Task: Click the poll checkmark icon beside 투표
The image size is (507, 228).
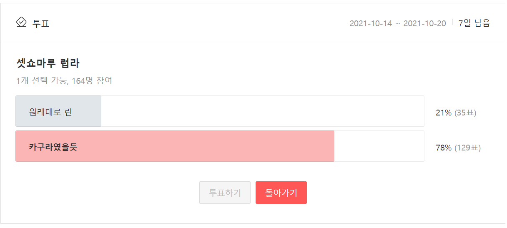Action: point(21,22)
